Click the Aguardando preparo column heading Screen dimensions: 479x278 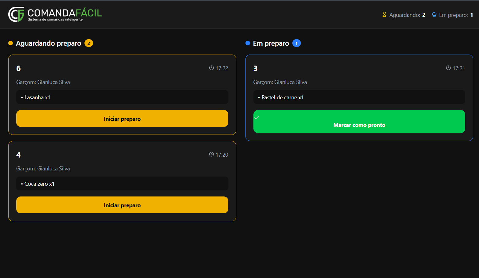tap(49, 43)
